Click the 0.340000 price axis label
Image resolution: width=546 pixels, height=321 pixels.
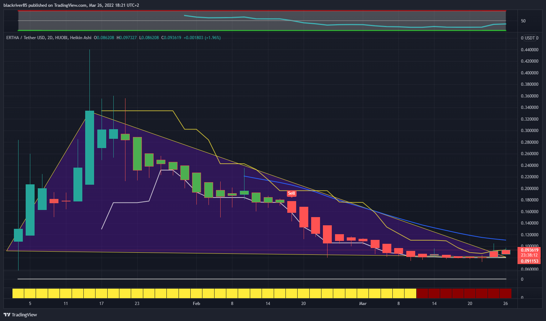[x=530, y=107]
